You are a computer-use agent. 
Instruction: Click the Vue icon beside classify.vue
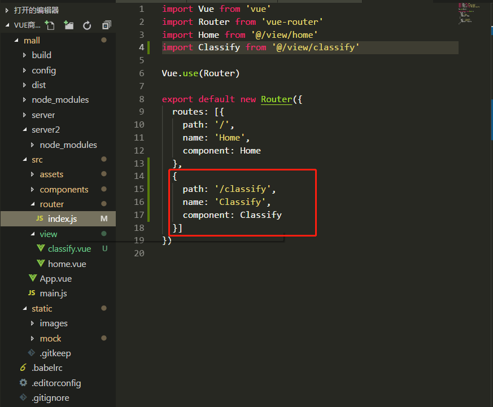[x=41, y=248]
